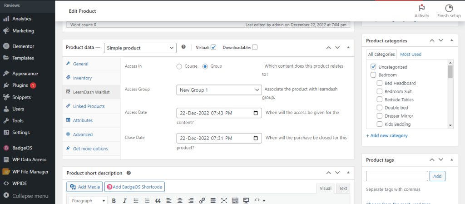Click the Close Date field
This screenshot has width=465, height=204.
(219, 138)
